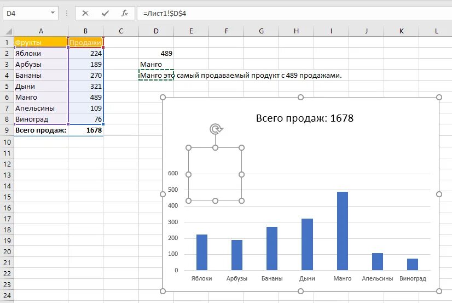Viewport: 452px width, 303px height.
Task: Select the cell with value 109
Action: click(85, 108)
